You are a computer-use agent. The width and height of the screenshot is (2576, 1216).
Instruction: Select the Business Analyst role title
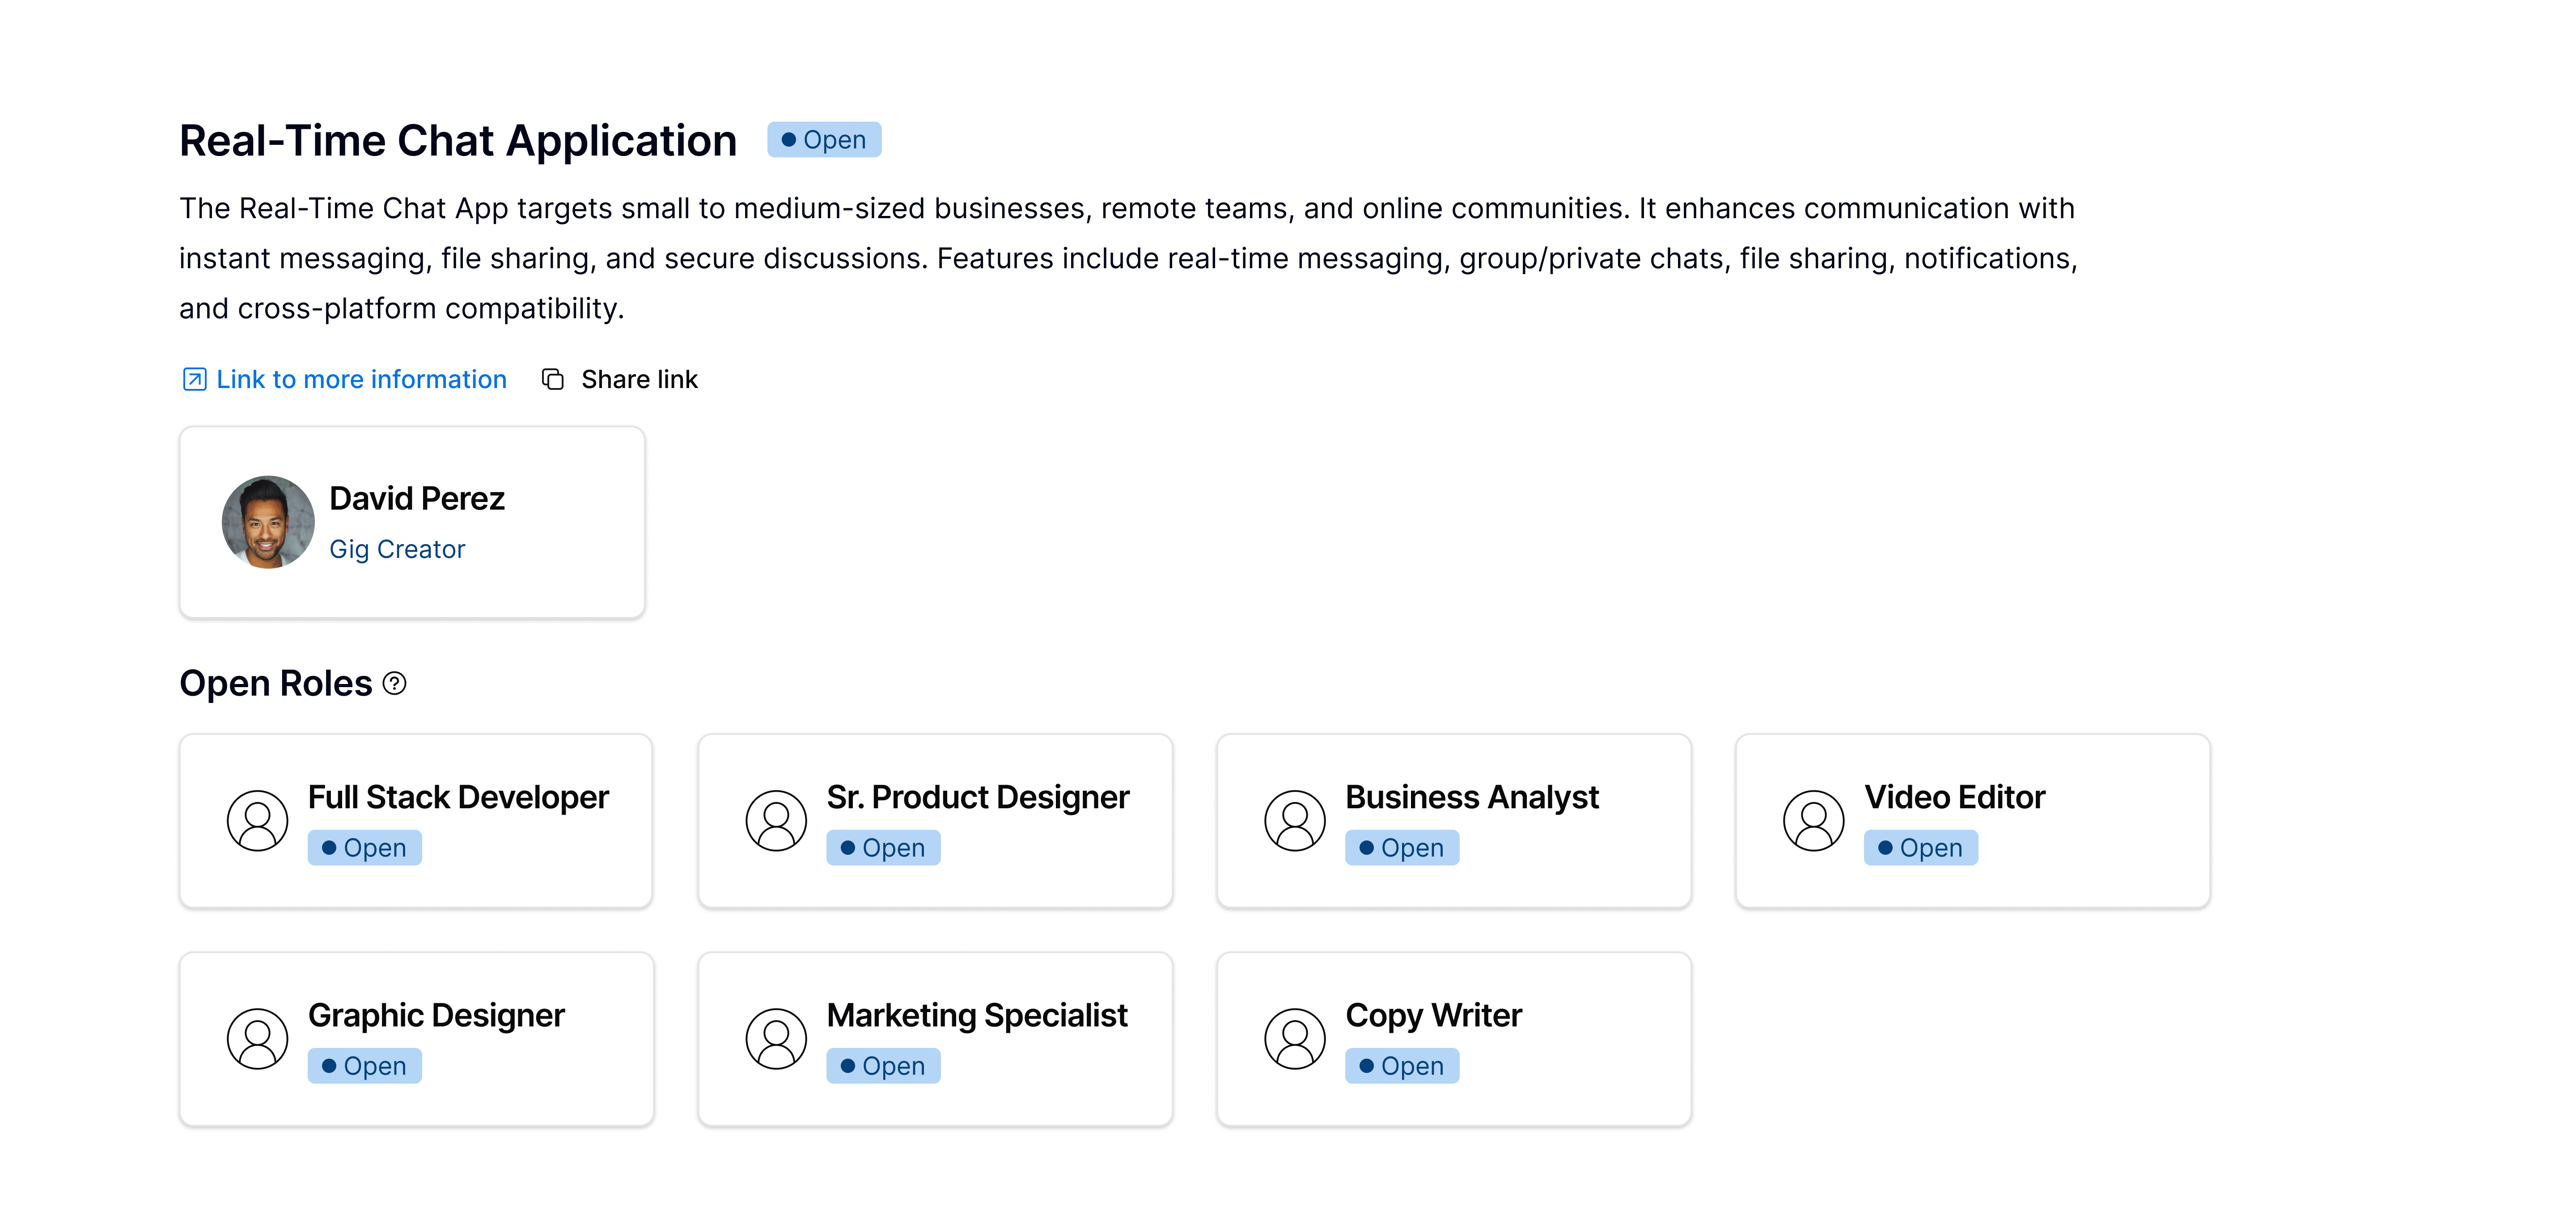coord(1472,797)
